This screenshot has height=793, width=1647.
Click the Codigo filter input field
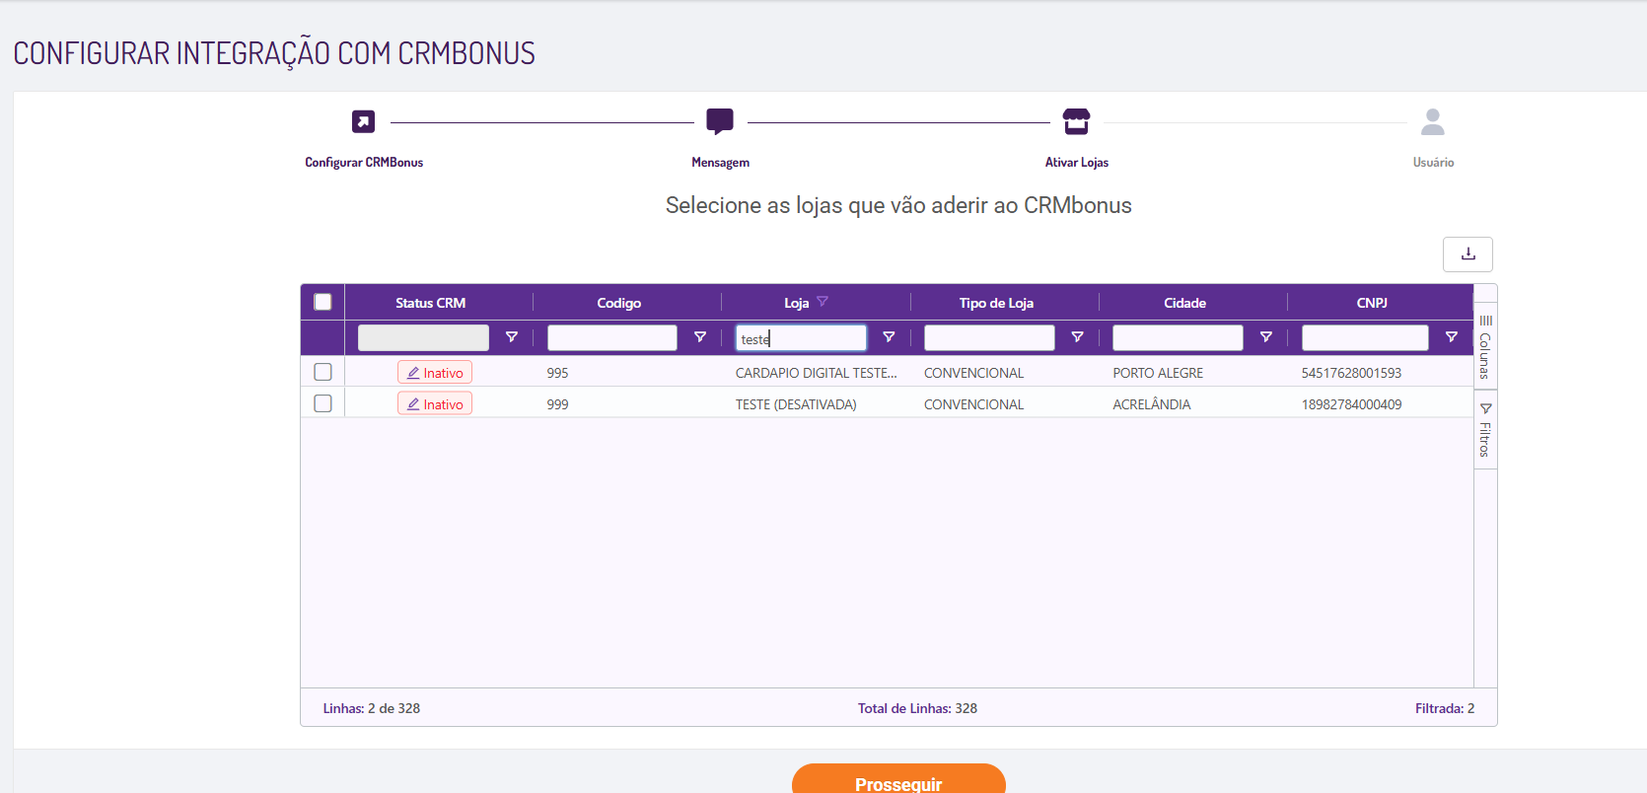click(612, 337)
